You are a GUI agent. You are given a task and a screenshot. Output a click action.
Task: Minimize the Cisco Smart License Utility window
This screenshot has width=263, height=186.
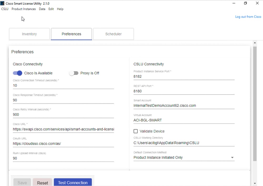[234, 3]
